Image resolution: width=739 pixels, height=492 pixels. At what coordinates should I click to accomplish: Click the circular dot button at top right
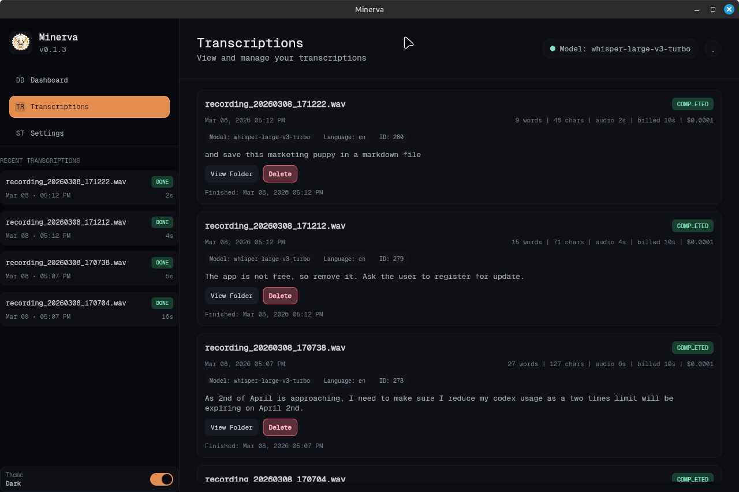tap(713, 49)
